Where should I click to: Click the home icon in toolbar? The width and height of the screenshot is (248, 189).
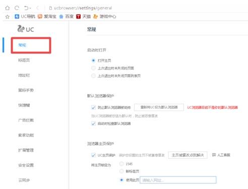click(x=8, y=8)
